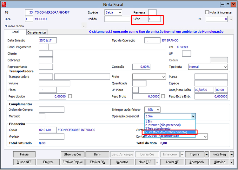This screenshot has height=170, width=238.
Task: Select '9 Outros (não presencial)' option
Action: tap(170, 135)
